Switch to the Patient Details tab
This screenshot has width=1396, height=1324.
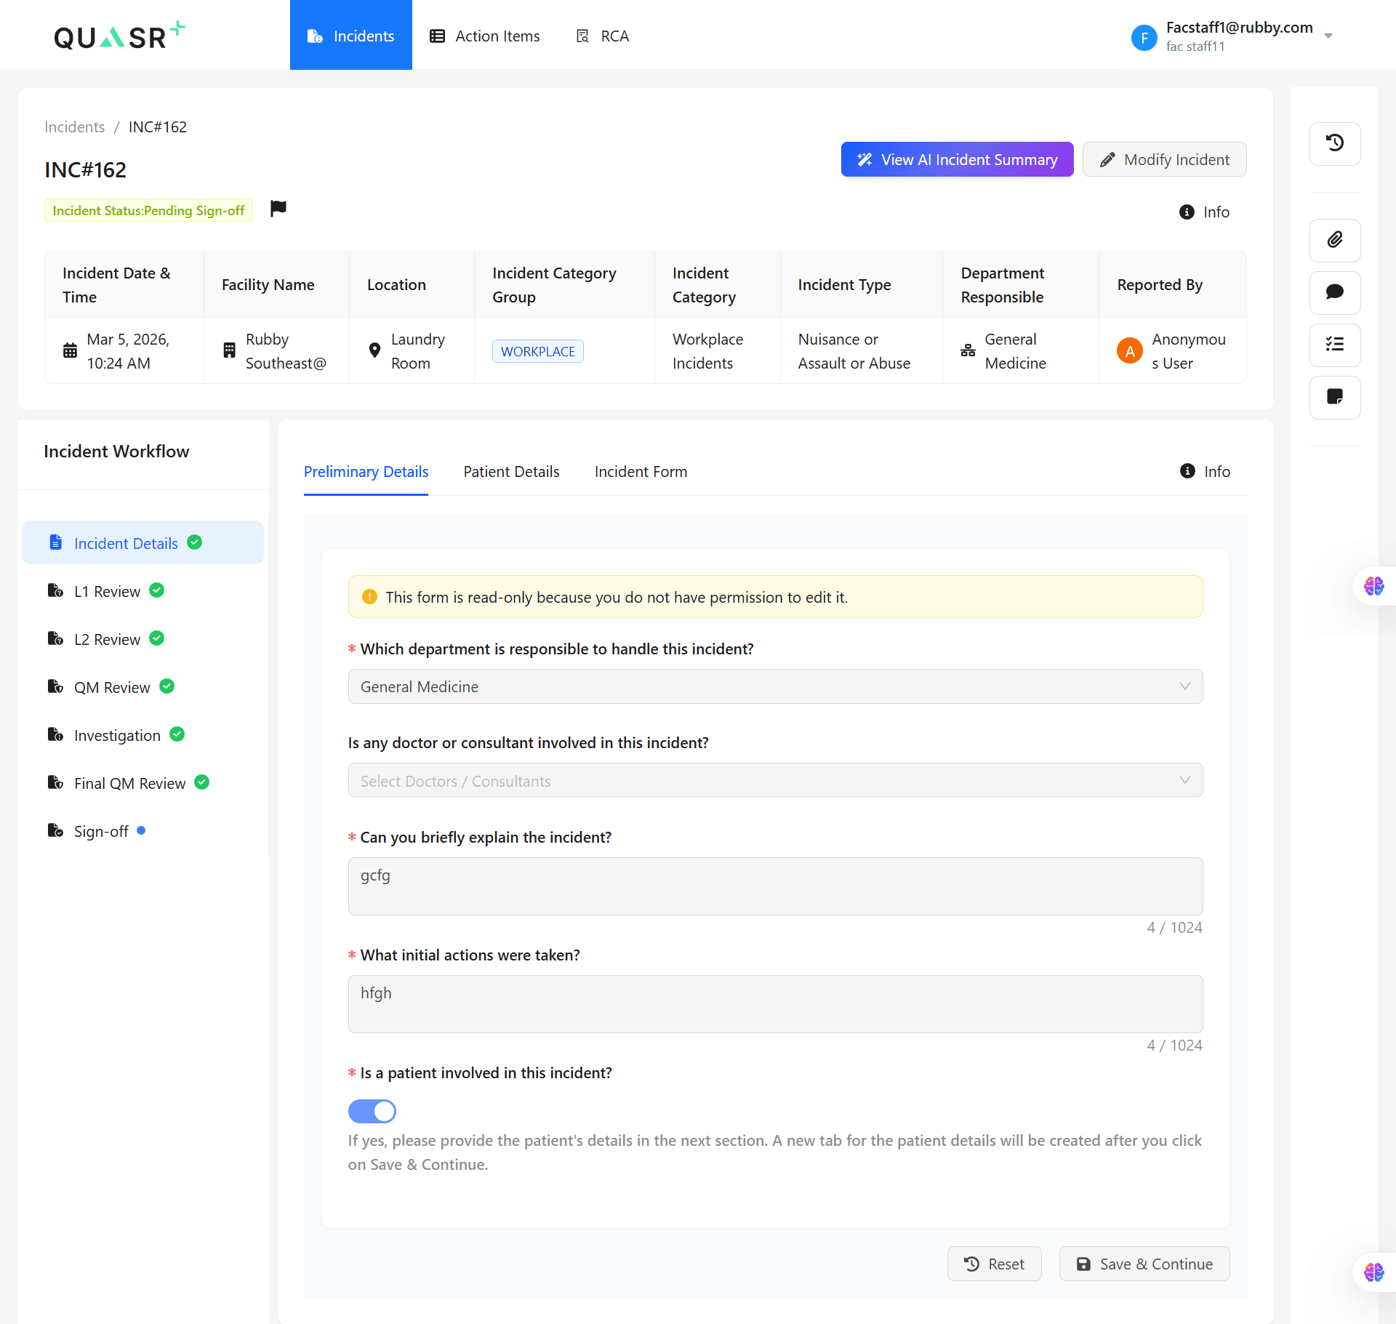[x=511, y=471]
